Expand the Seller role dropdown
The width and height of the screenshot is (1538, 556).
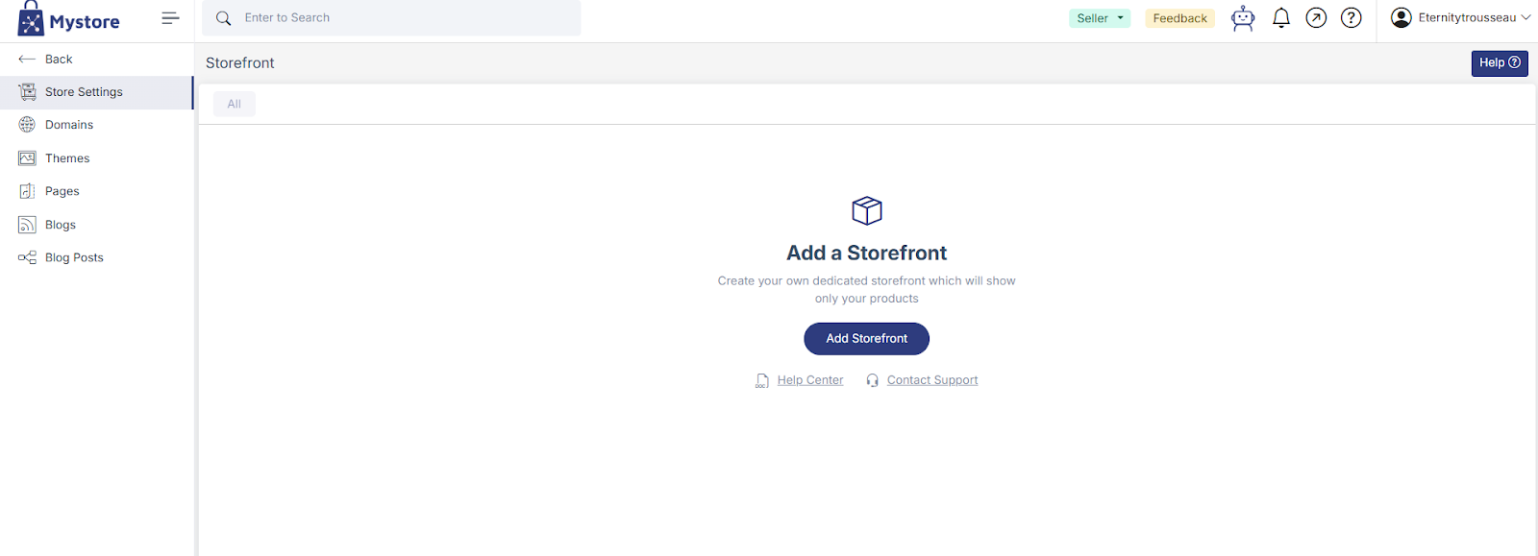[x=1100, y=18]
